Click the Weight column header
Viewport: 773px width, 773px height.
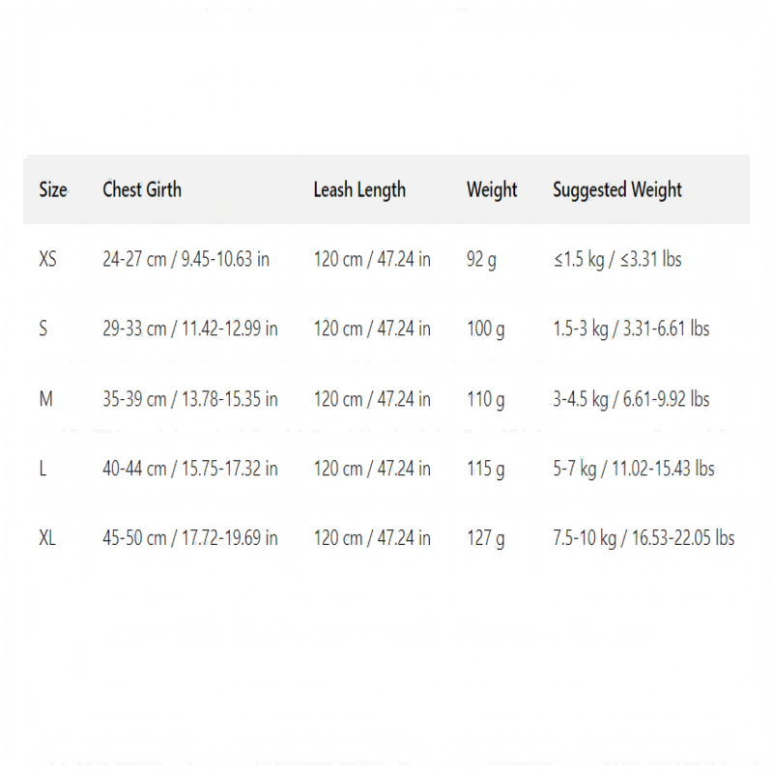492,190
